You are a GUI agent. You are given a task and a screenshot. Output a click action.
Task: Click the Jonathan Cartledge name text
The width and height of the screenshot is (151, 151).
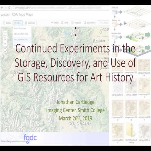(75, 102)
